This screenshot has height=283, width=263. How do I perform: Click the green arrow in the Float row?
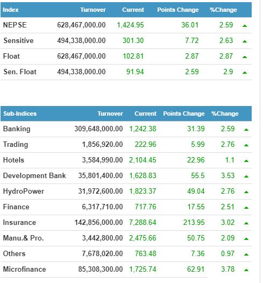(245, 57)
